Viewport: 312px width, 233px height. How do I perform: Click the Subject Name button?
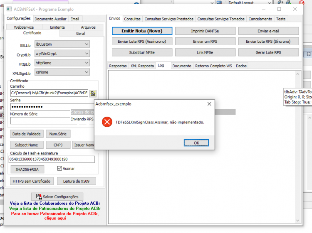click(x=27, y=145)
